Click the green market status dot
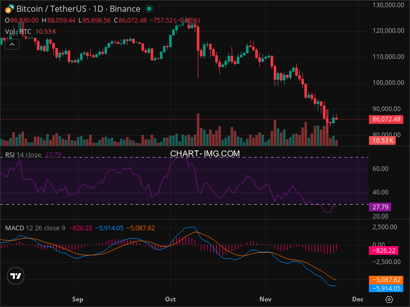The image size is (410, 307). pos(149,9)
